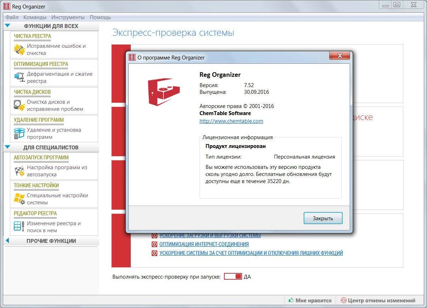Open the Помощь menu

(x=100, y=17)
